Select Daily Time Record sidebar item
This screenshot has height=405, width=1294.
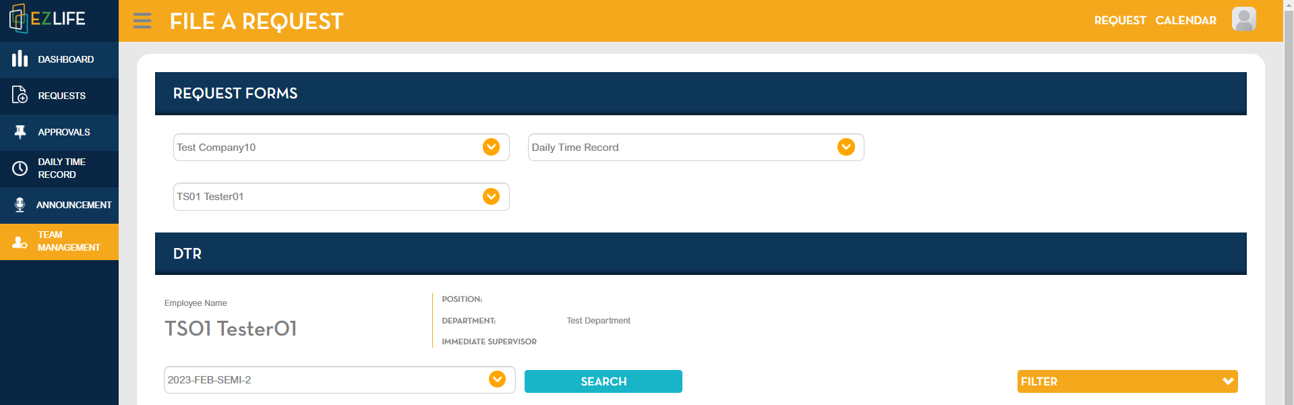[59, 168]
